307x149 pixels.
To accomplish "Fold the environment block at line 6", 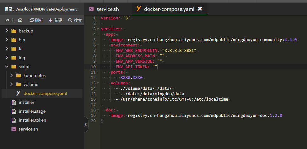I will [98, 45].
